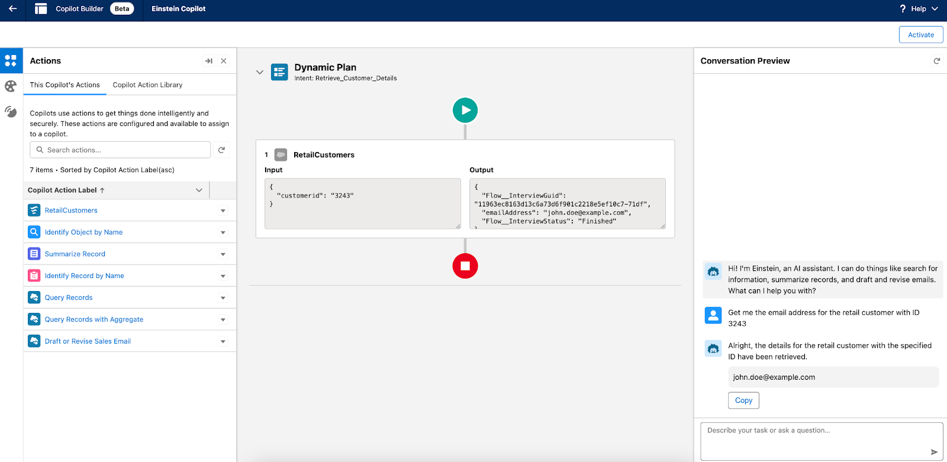
Task: Click the back arrow in the header
Action: (12, 9)
